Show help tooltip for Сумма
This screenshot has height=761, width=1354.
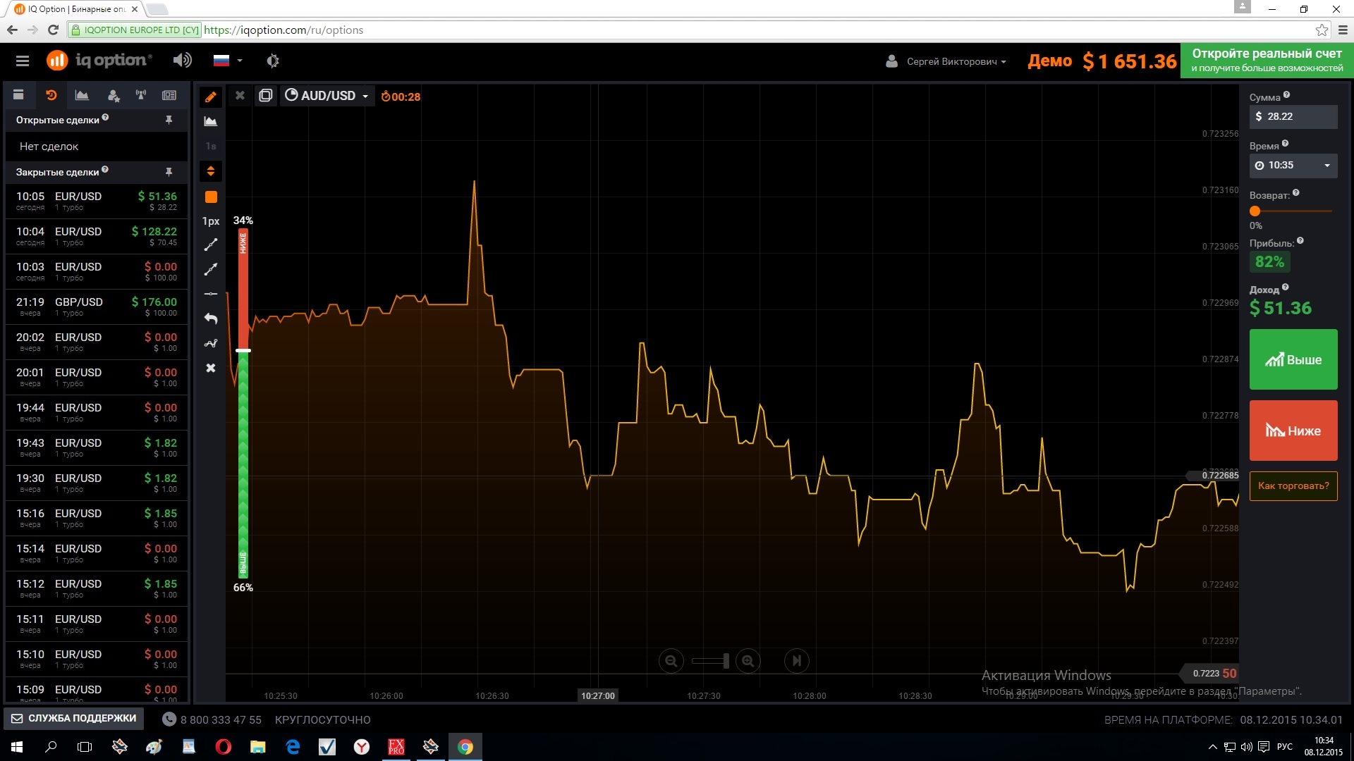coord(1286,94)
